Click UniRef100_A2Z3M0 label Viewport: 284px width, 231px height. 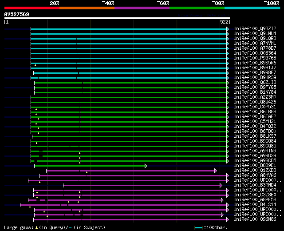(x=255, y=97)
